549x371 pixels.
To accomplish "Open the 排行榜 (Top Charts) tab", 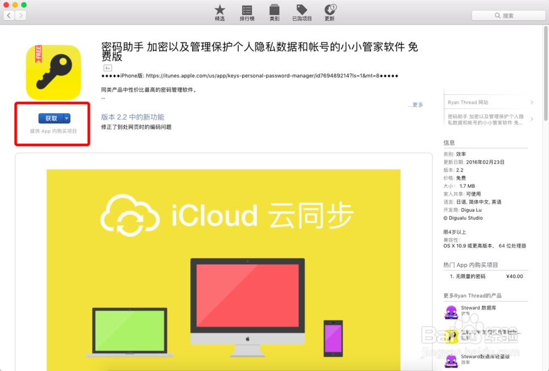I will pos(247,13).
